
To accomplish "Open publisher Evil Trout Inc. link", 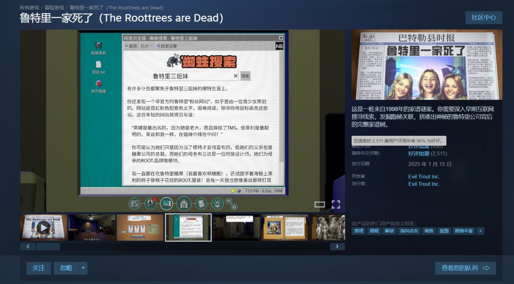I will point(424,184).
